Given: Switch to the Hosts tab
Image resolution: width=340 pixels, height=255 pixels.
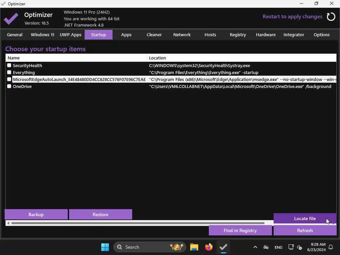Looking at the screenshot, I should tap(210, 35).
